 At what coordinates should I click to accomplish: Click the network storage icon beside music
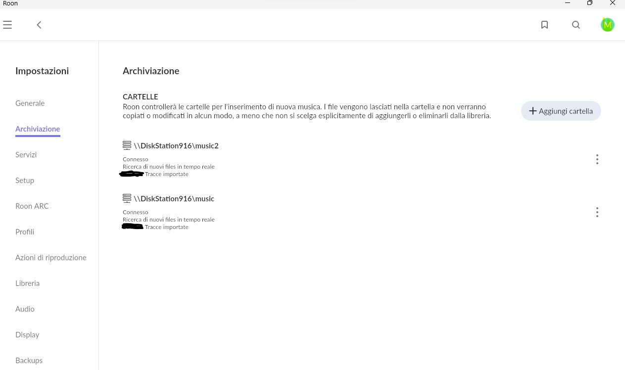(127, 198)
